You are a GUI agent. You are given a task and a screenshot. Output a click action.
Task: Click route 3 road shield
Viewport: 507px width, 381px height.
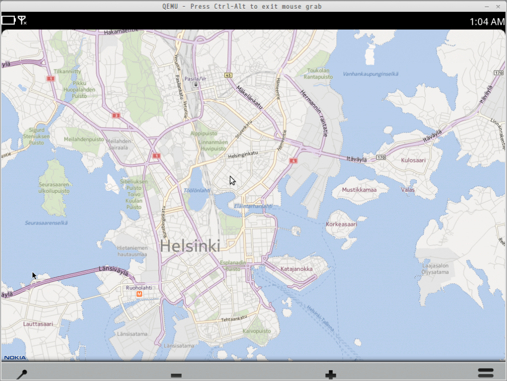pyautogui.click(x=116, y=116)
